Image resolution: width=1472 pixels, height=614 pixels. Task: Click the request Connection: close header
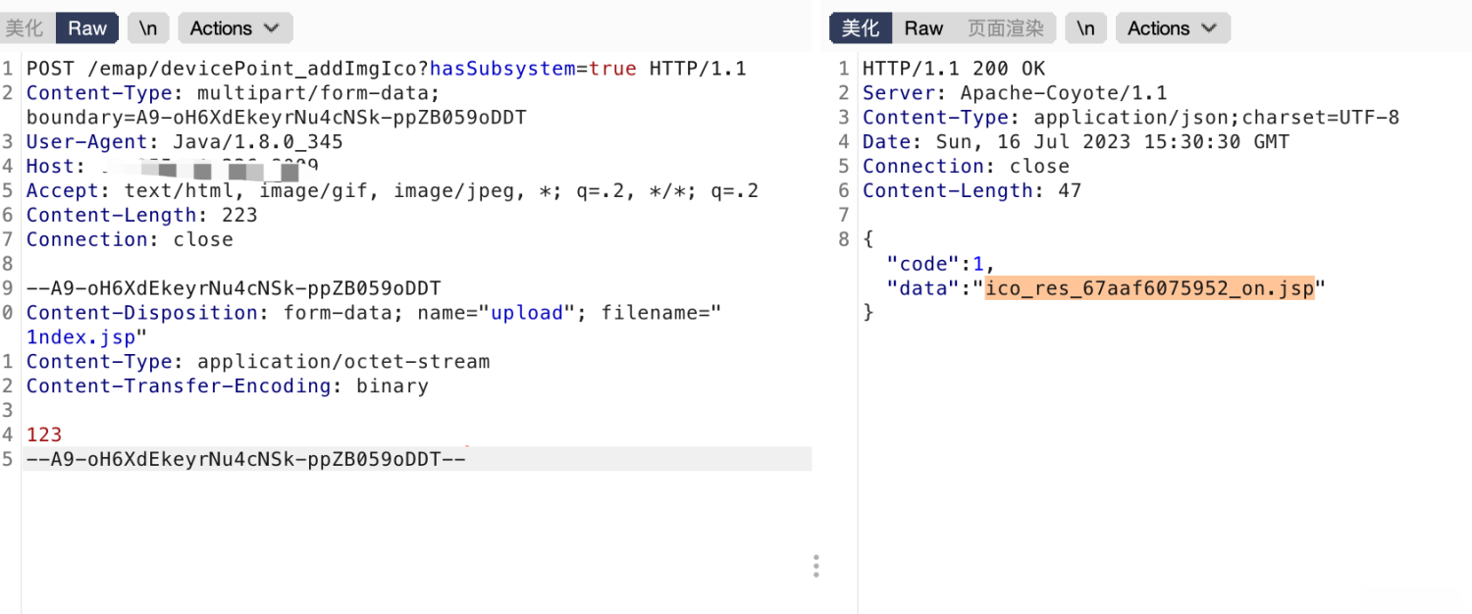pos(130,239)
